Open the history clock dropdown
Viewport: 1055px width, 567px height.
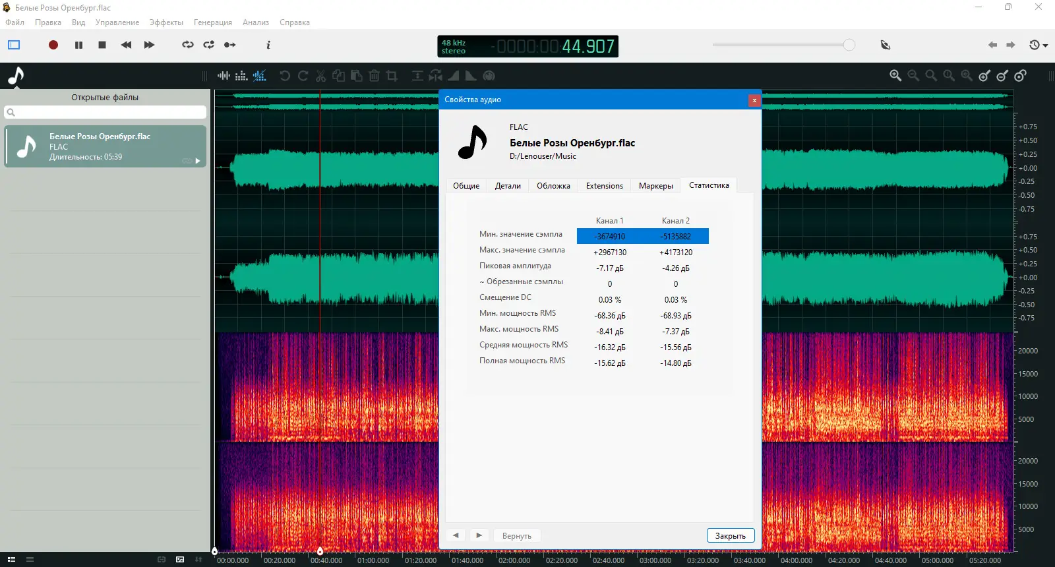[1039, 45]
